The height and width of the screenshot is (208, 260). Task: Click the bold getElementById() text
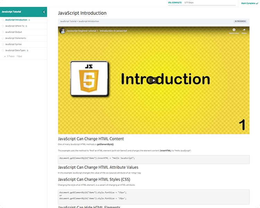pyautogui.click(x=105, y=145)
